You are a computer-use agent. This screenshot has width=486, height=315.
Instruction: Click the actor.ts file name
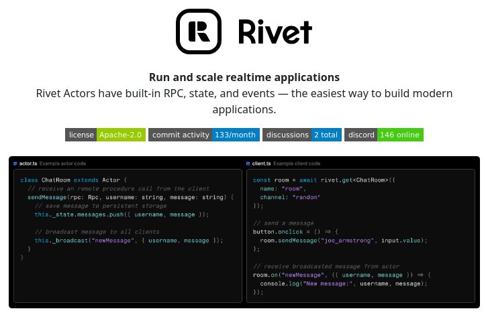28,164
